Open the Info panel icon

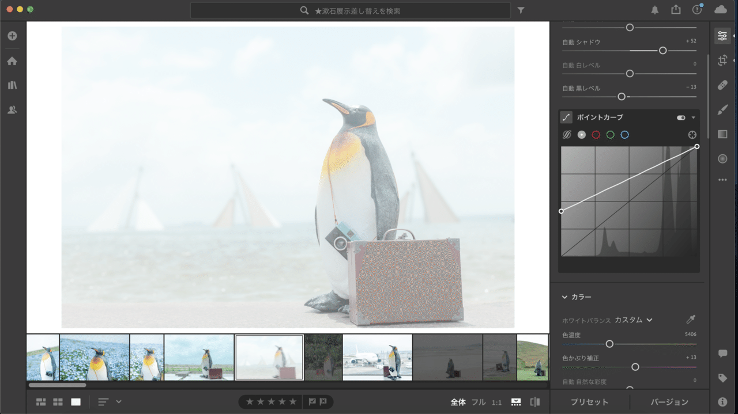click(722, 402)
